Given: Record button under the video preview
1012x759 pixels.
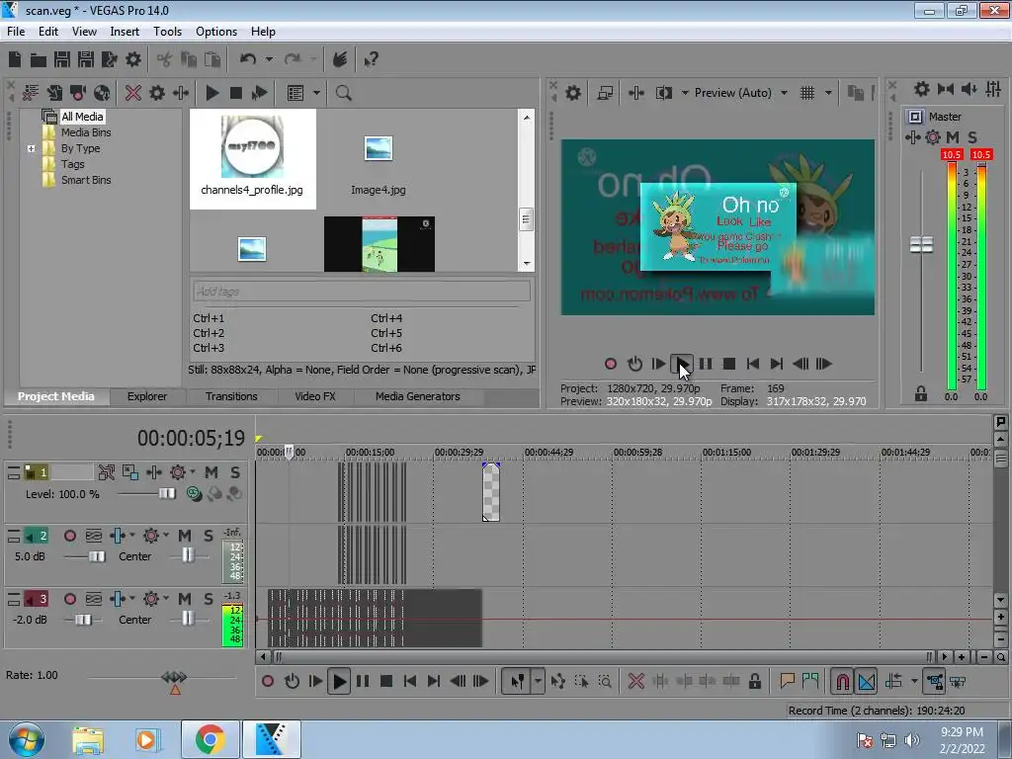Looking at the screenshot, I should tap(611, 364).
